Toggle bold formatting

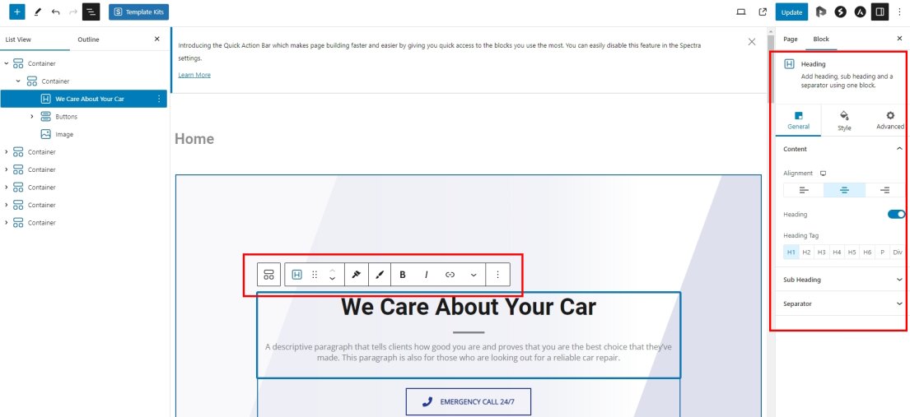[x=403, y=275]
